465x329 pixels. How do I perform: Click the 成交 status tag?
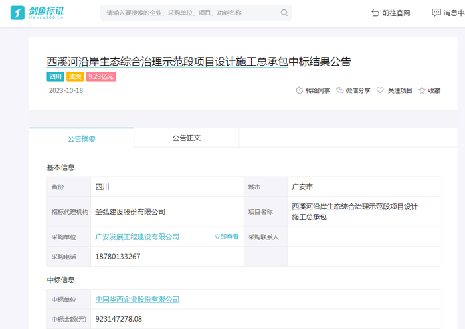[75, 76]
